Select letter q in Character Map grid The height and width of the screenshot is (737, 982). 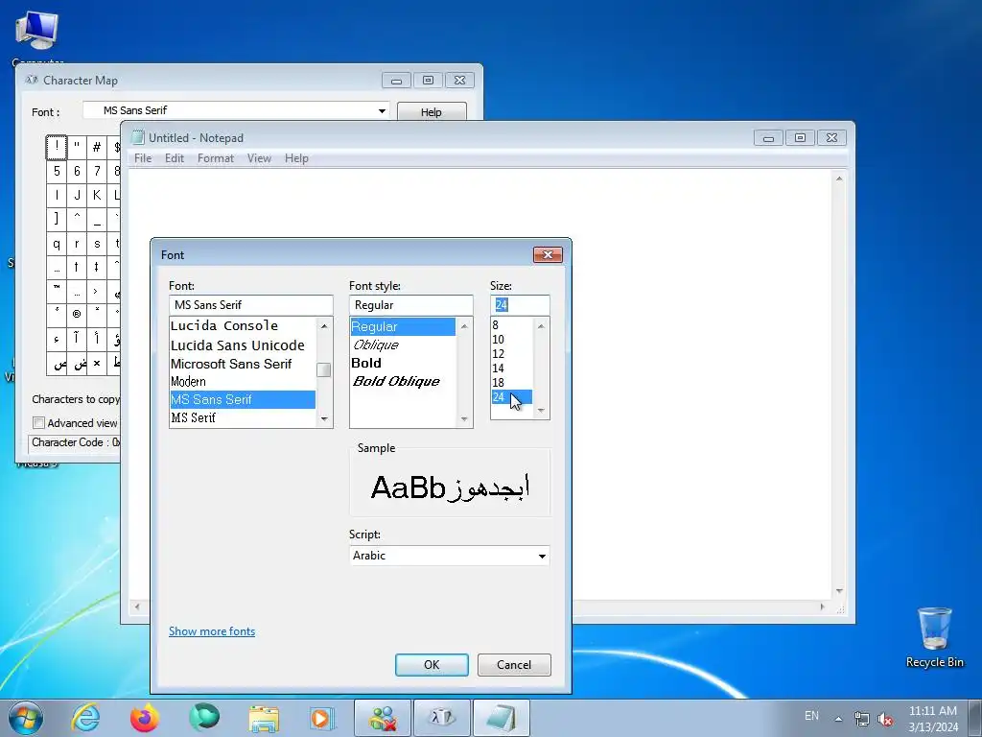[57, 243]
